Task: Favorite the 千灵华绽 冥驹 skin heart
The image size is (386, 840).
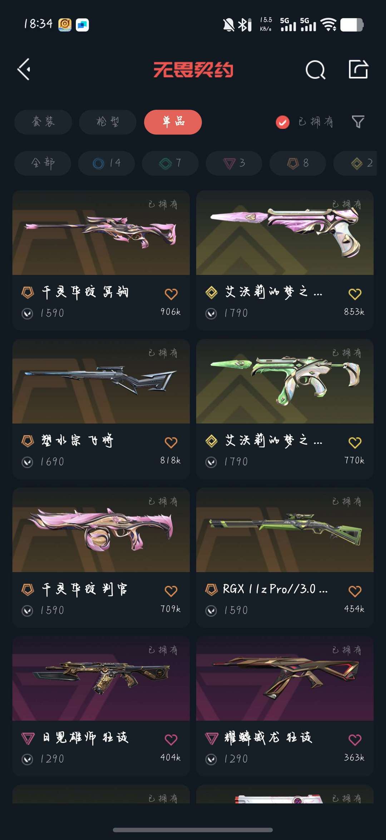Action: (x=171, y=294)
